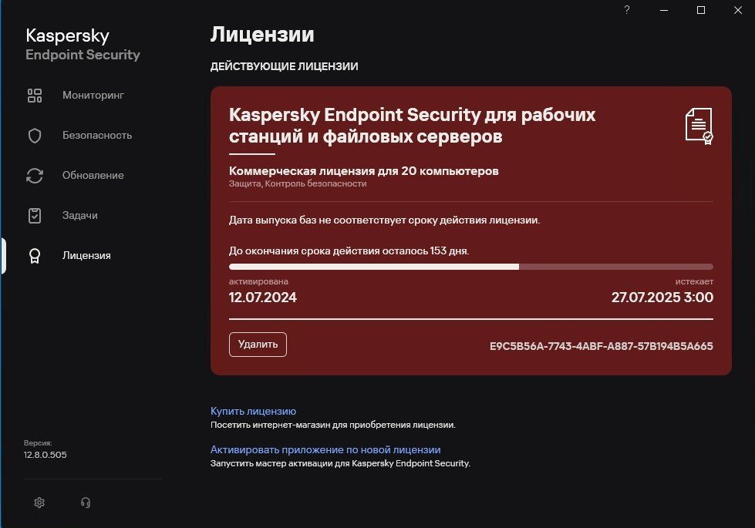Click the Security shield icon
755x528 pixels.
click(35, 136)
